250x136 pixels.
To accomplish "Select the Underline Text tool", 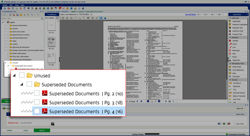I will [238, 31].
